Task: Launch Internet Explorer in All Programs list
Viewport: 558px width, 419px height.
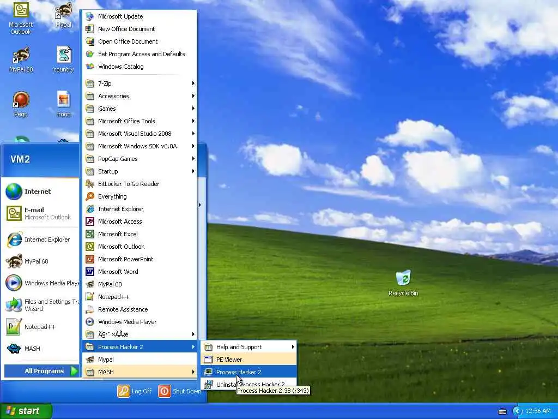Action: pyautogui.click(x=139, y=209)
